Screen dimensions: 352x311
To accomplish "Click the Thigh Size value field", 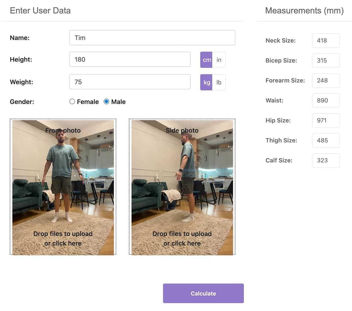I will 325,141.
